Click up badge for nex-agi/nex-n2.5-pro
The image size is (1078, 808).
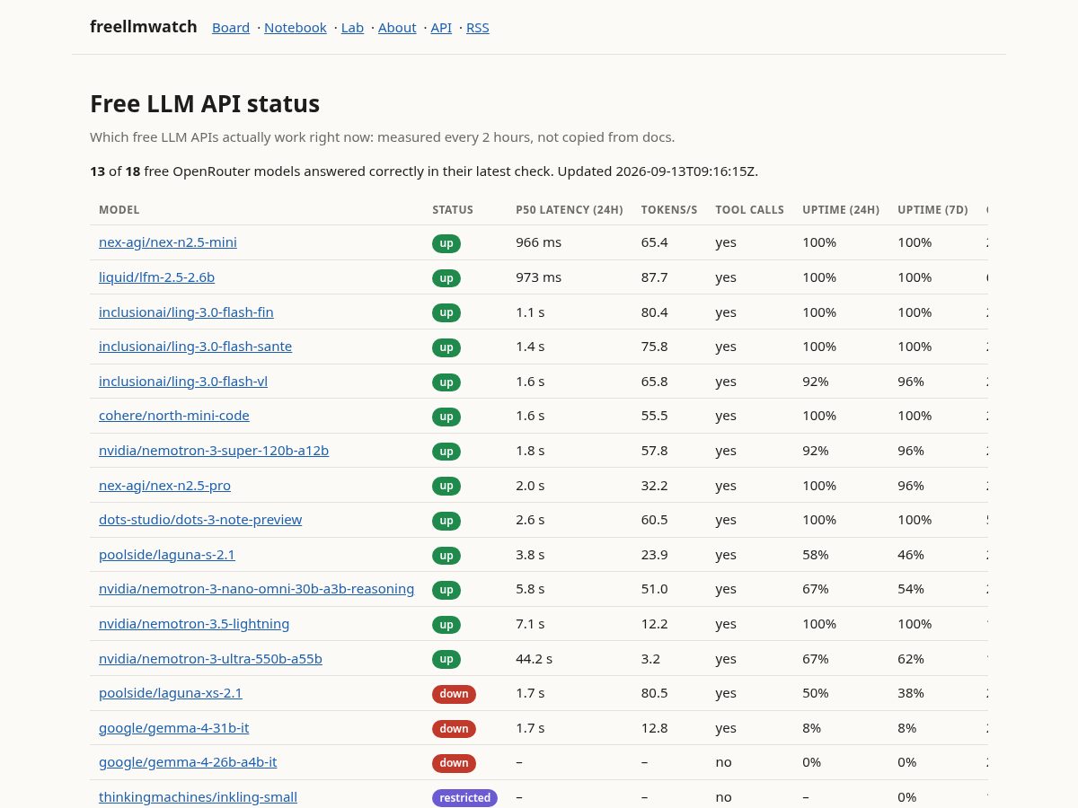pos(446,486)
